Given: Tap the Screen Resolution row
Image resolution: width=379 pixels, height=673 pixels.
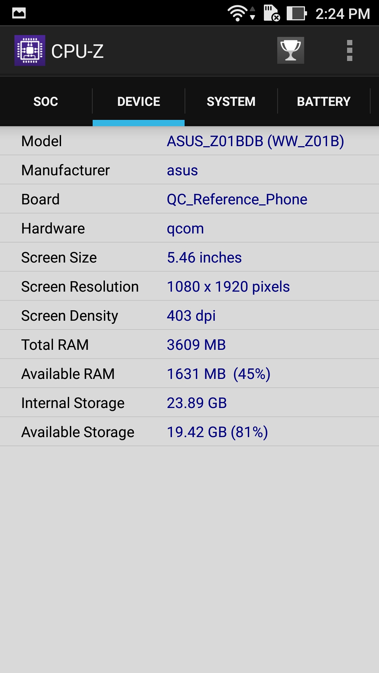Looking at the screenshot, I should pyautogui.click(x=189, y=287).
